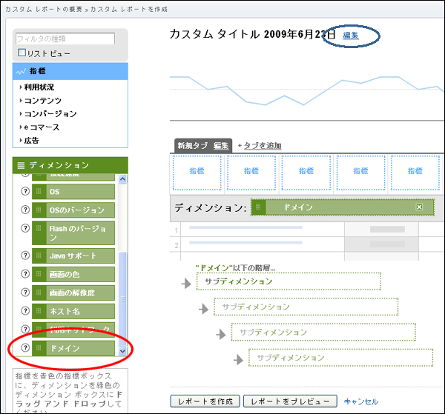The image size is (445, 414).
Task: Select the ドメイン item in dimension list
Action: 73,348
